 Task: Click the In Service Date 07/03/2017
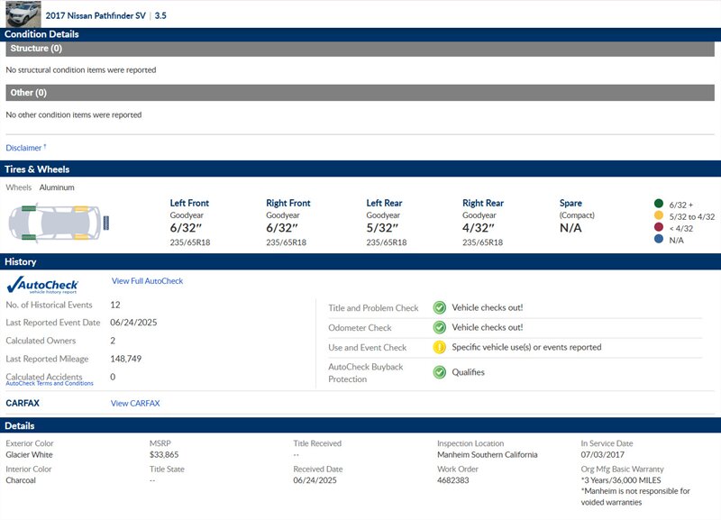click(x=603, y=455)
